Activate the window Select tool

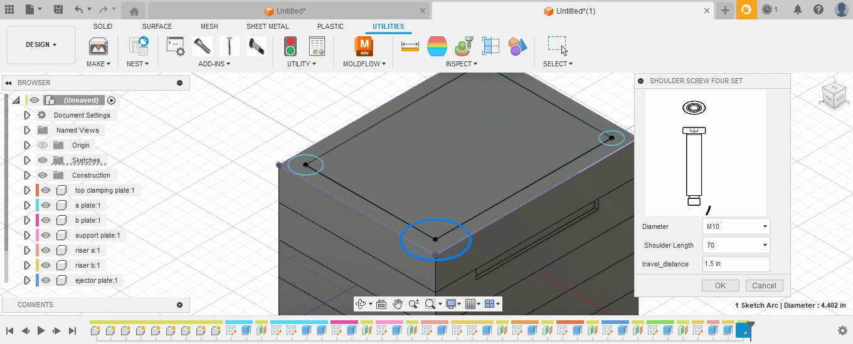tap(557, 45)
